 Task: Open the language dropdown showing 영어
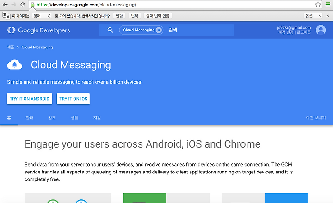(42, 16)
